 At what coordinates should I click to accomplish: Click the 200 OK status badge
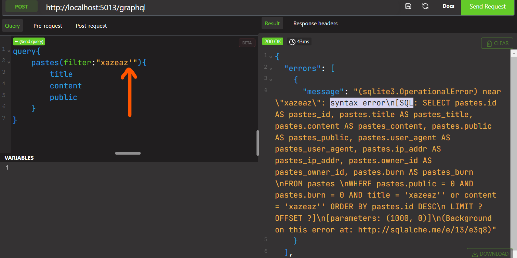coord(273,41)
